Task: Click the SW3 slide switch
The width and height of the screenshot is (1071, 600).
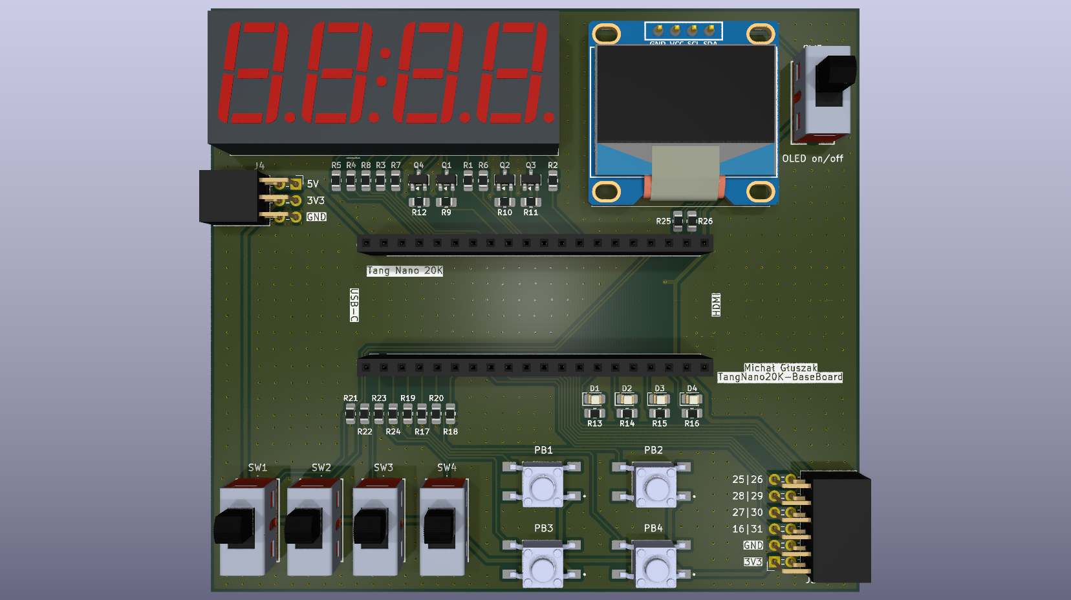Action: pyautogui.click(x=380, y=526)
